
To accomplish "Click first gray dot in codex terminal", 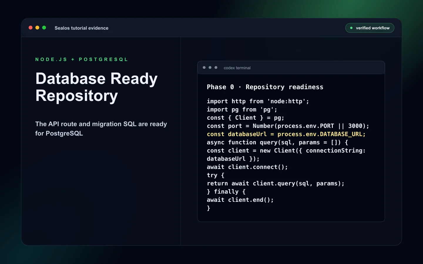I will 204,67.
